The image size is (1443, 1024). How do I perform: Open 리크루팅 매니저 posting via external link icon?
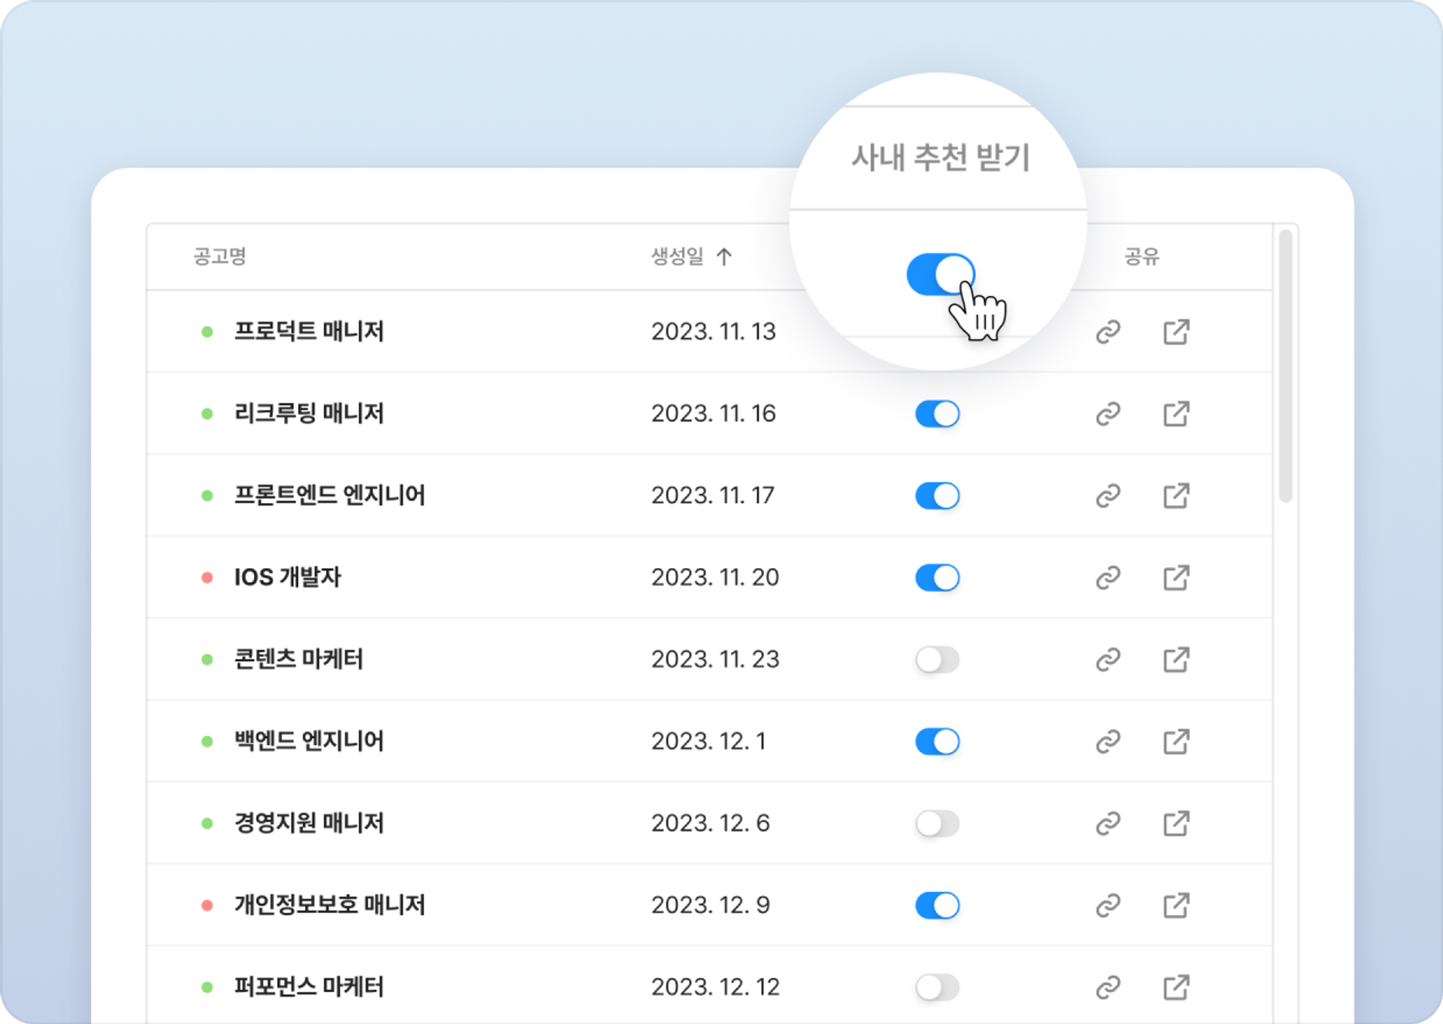[x=1176, y=413]
